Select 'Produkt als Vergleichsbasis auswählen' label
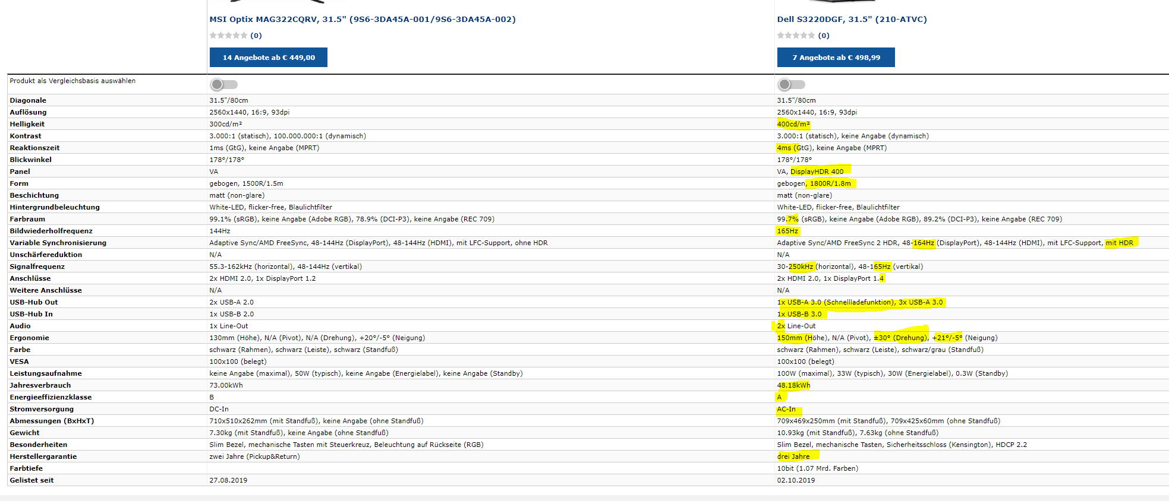This screenshot has width=1169, height=501. point(73,81)
